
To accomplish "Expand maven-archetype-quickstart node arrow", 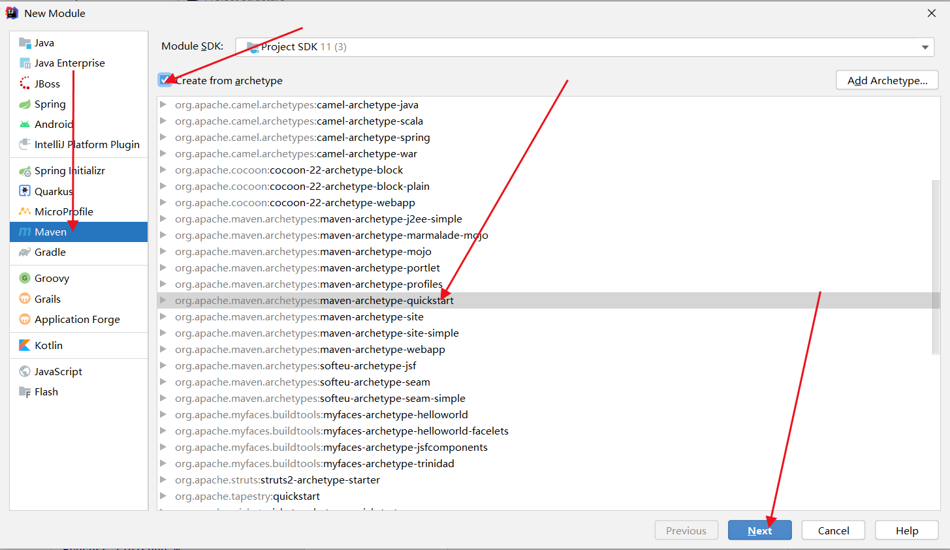I will point(163,300).
